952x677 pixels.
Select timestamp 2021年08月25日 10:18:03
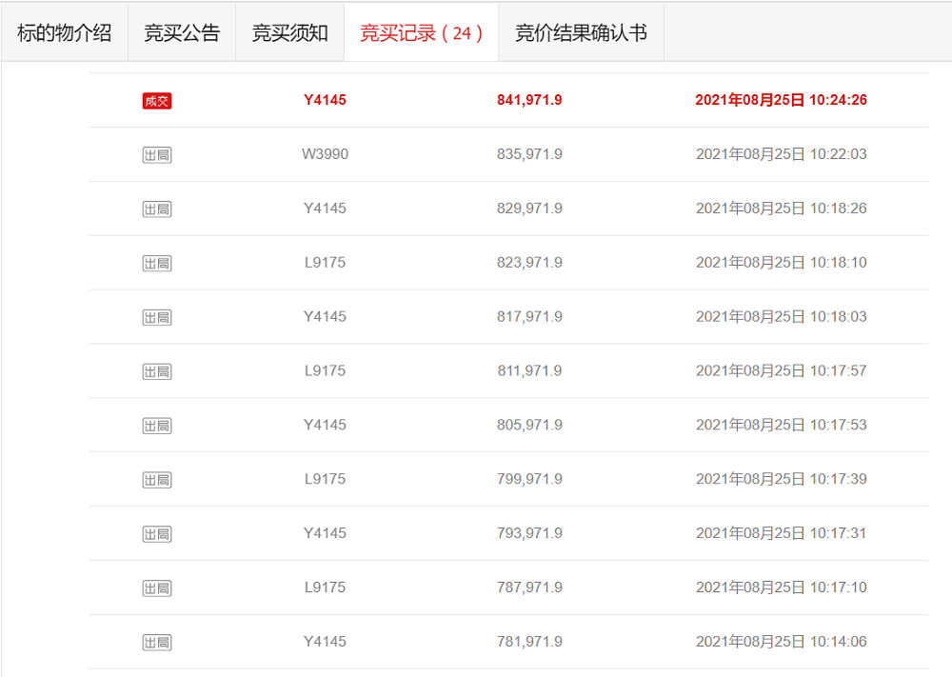(781, 316)
